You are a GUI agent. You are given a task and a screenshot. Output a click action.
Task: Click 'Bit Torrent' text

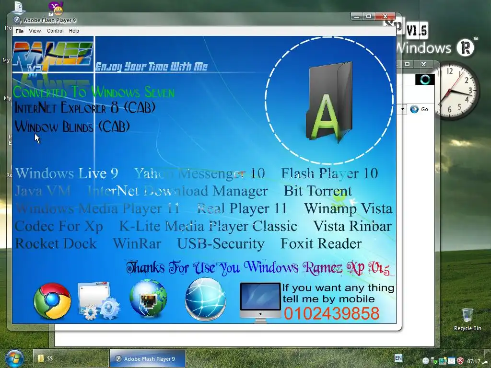tap(318, 191)
